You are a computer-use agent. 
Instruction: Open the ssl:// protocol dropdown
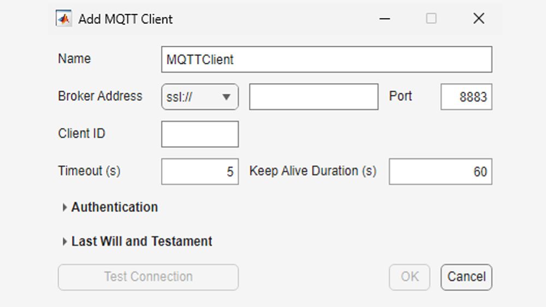pyautogui.click(x=199, y=97)
